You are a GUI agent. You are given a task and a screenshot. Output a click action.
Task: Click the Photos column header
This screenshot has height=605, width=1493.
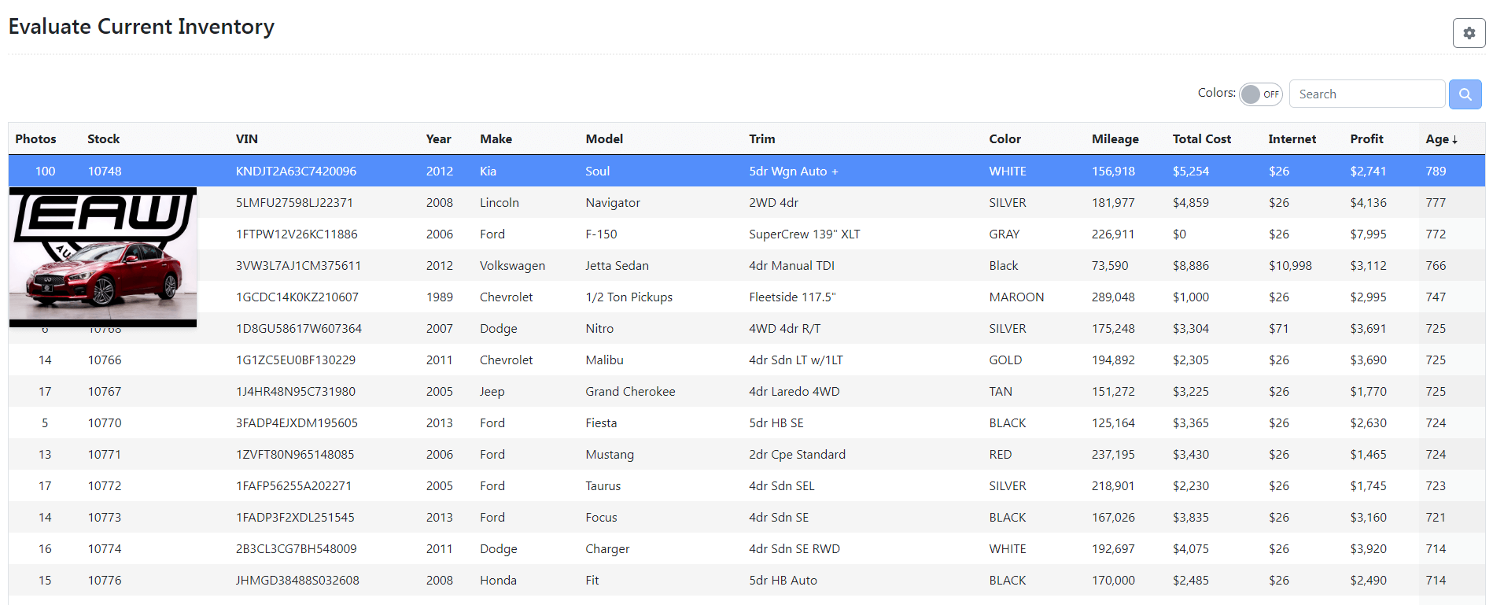coord(35,139)
